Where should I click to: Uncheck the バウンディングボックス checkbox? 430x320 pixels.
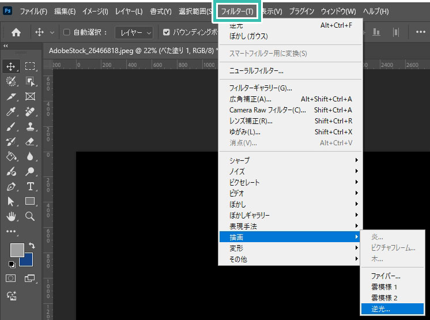[167, 32]
